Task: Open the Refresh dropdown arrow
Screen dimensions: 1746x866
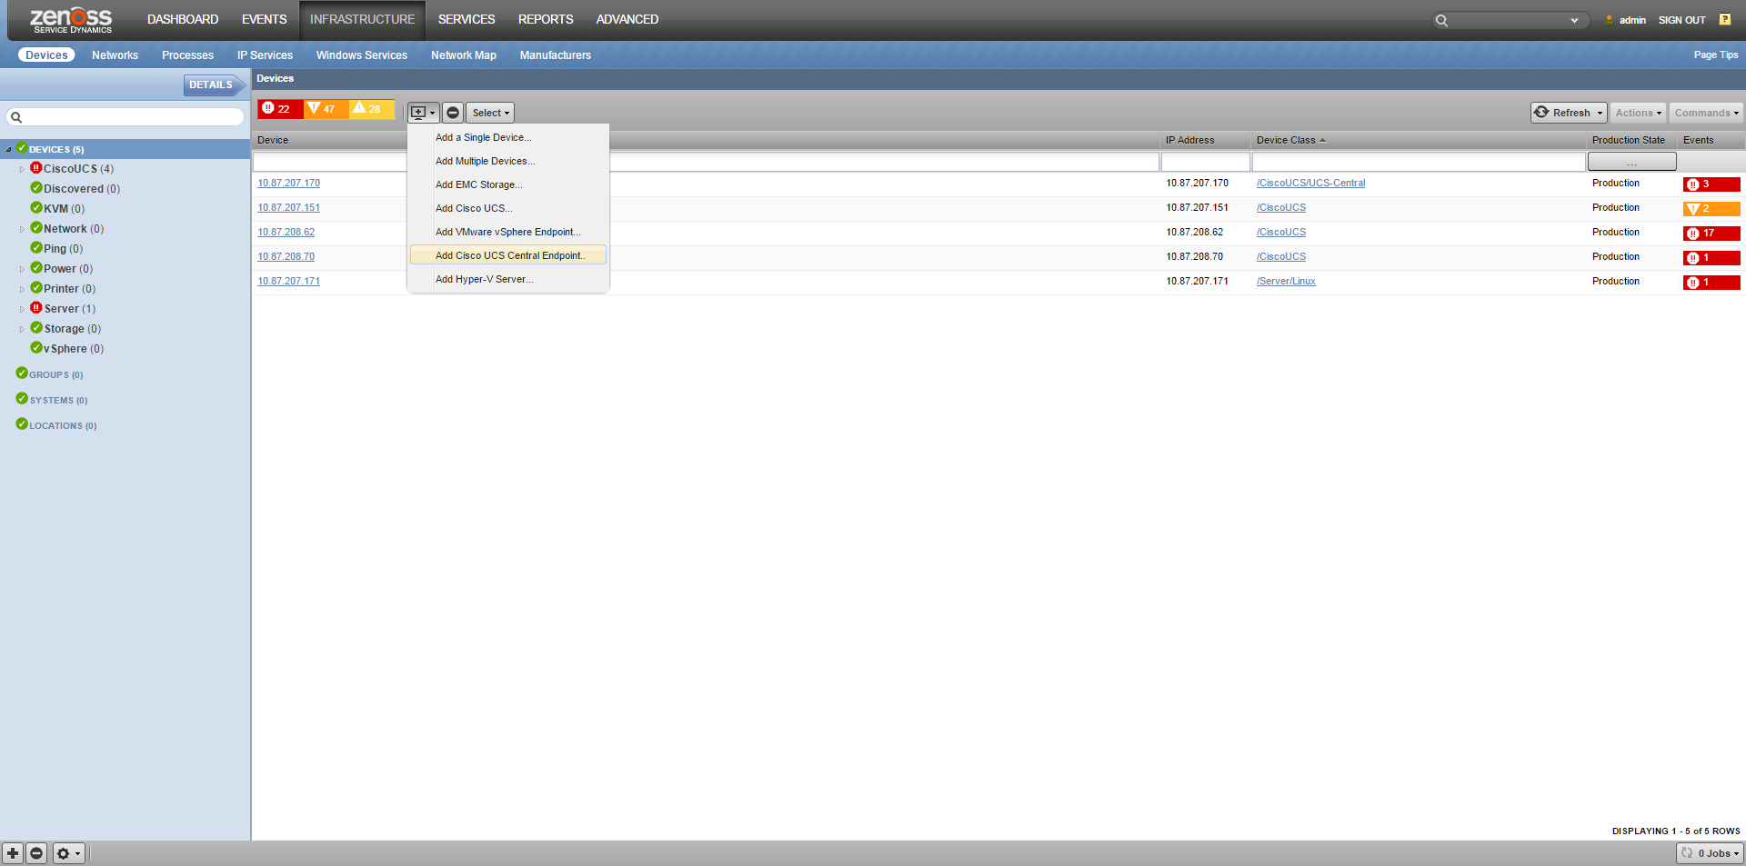Action: coord(1600,114)
